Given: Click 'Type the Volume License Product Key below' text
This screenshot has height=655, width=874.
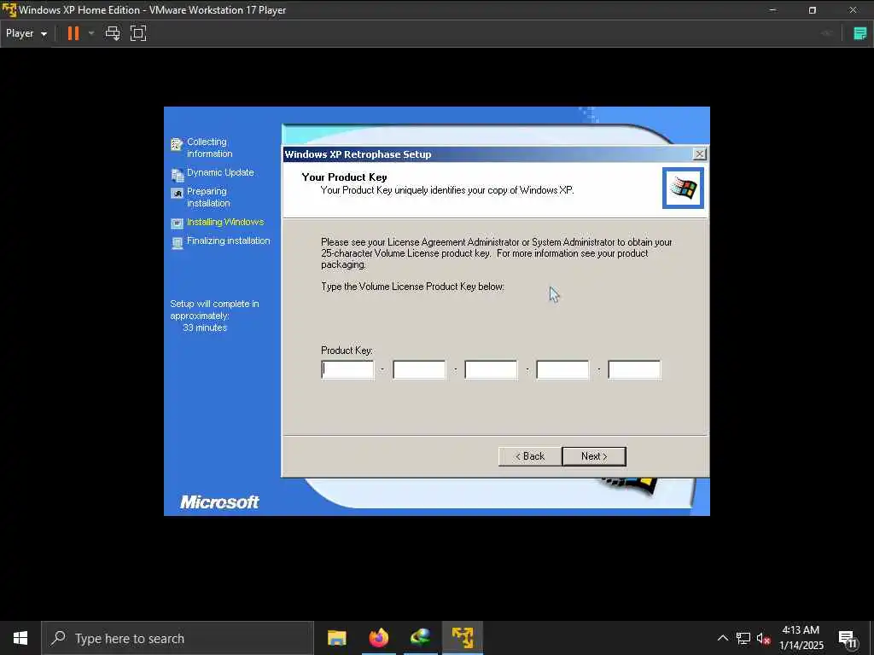Looking at the screenshot, I should (x=412, y=287).
